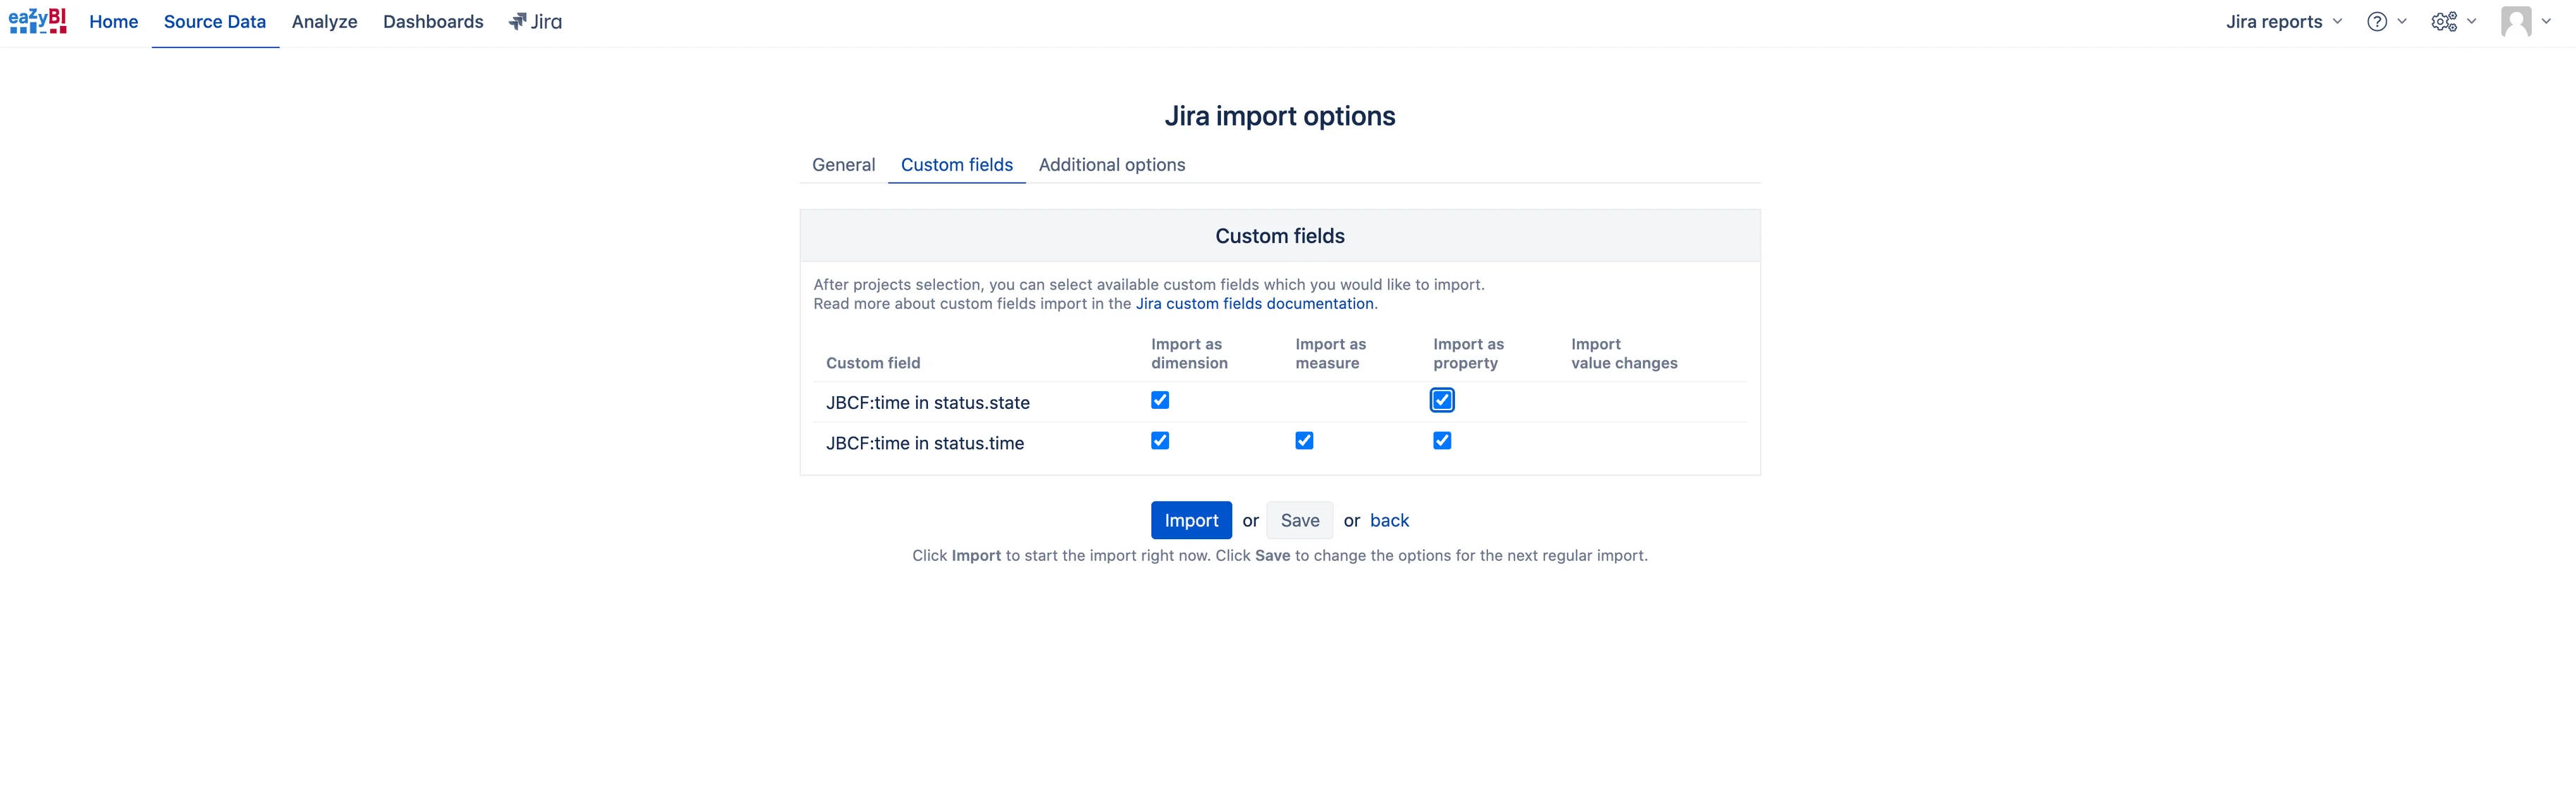Click the back link
2576x800 pixels.
pos(1389,520)
